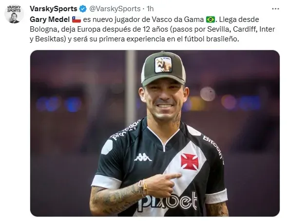Click the 1h tweet timestamp

[150, 9]
